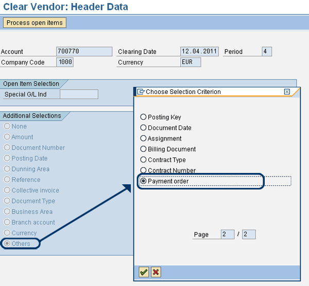Select the Contract Number radio option
This screenshot has width=309, height=286.
(144, 170)
